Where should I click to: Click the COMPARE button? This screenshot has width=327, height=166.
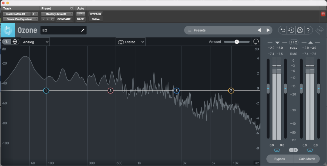click(x=64, y=19)
